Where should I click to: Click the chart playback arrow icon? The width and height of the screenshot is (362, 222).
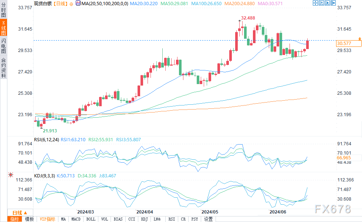tap(327, 3)
